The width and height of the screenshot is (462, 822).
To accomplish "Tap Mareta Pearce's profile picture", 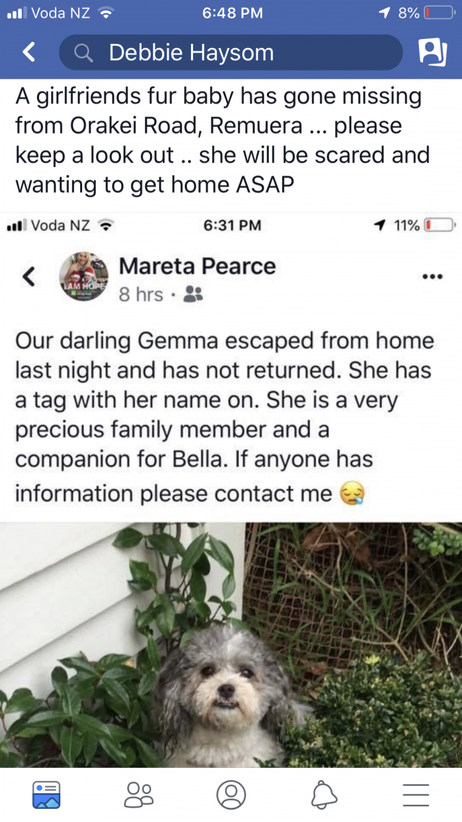I will (84, 277).
